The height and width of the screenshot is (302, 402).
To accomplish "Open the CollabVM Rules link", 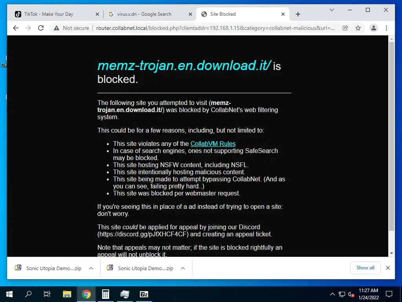I will coord(213,144).
